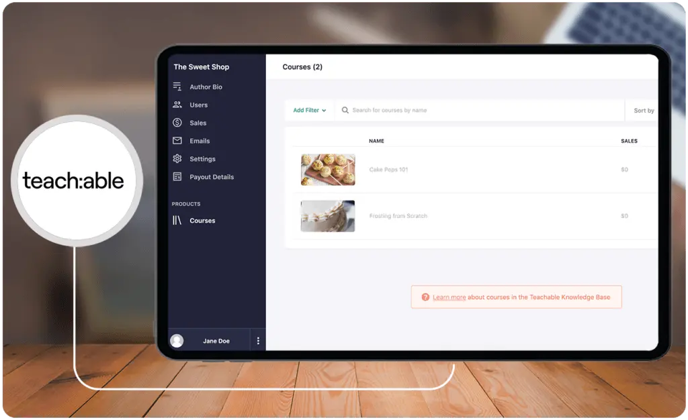Click the Frosting from Scratch course name
The height and width of the screenshot is (420, 688).
click(x=398, y=216)
